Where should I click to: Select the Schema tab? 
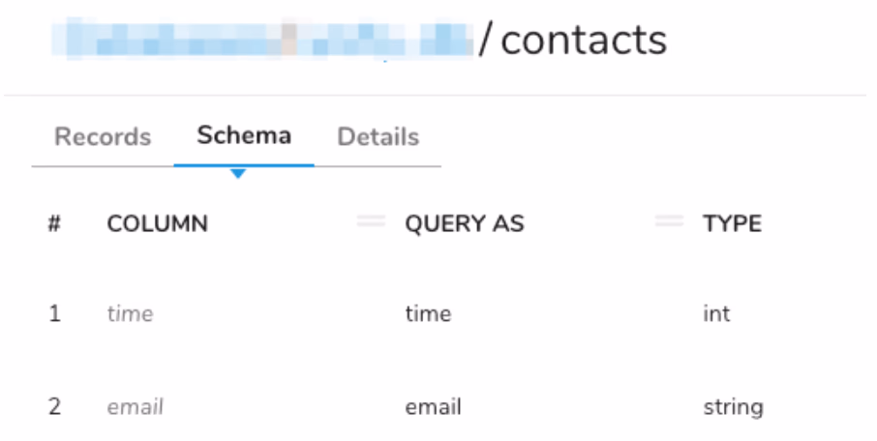click(244, 135)
